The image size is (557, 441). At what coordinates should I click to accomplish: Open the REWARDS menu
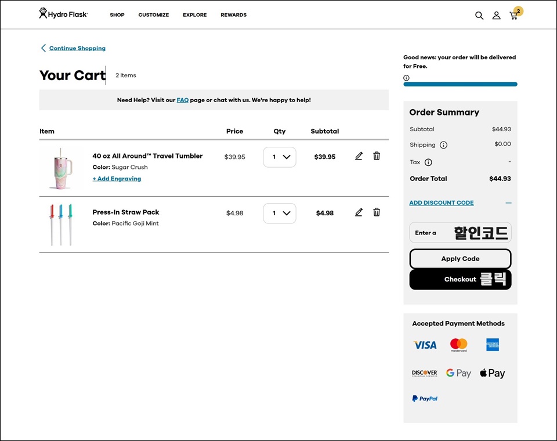pyautogui.click(x=233, y=15)
